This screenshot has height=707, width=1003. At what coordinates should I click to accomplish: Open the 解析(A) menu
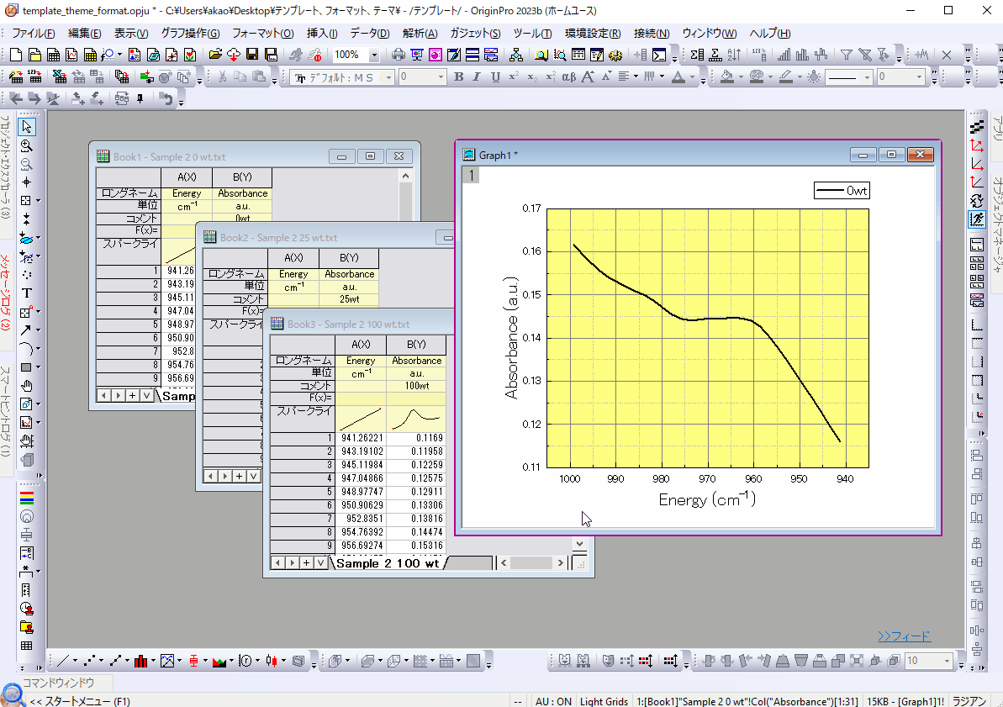(420, 34)
